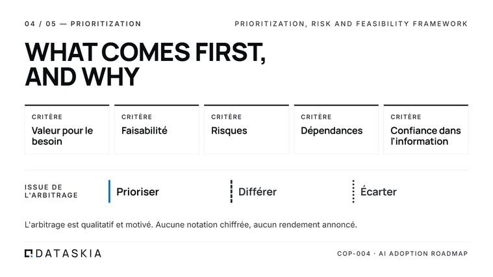Click the L'arbitrage est qualitatif sentence
Viewport: 493px width, 277px height.
coord(191,225)
